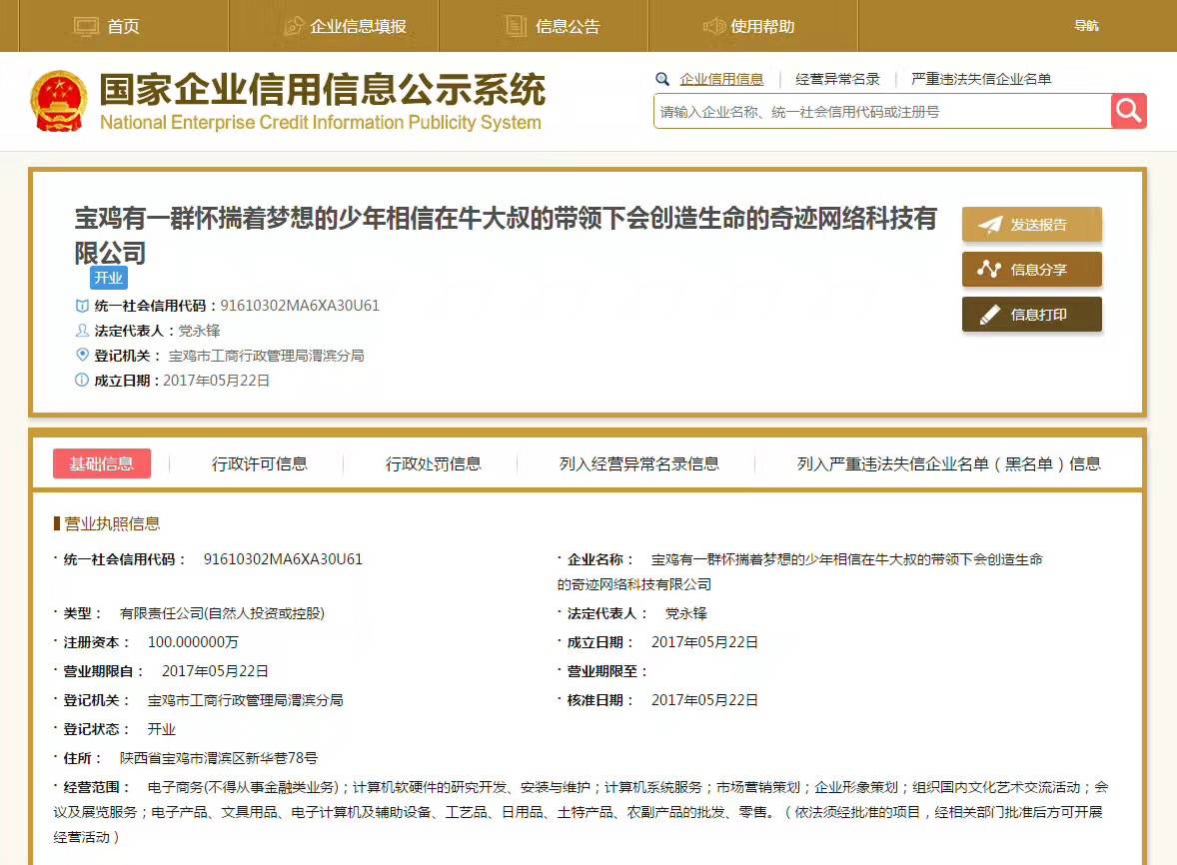Click the pencil icon on 信息打印
1177x865 pixels.
pos(989,315)
